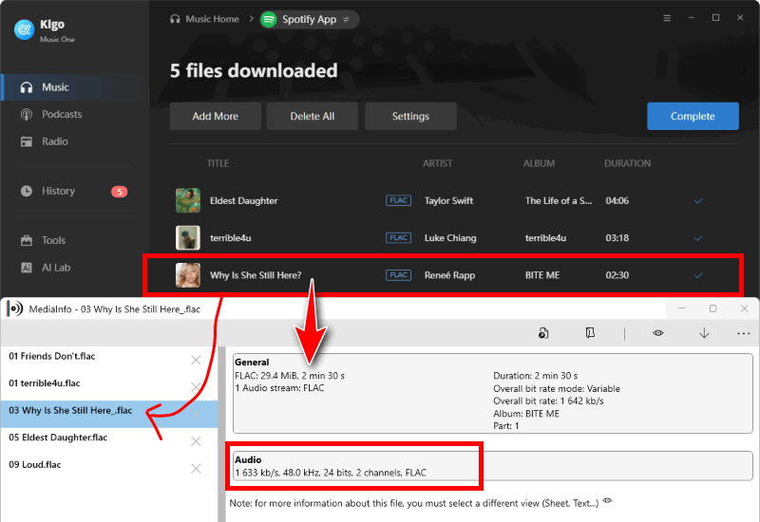Click the History clock icon

pos(27,191)
